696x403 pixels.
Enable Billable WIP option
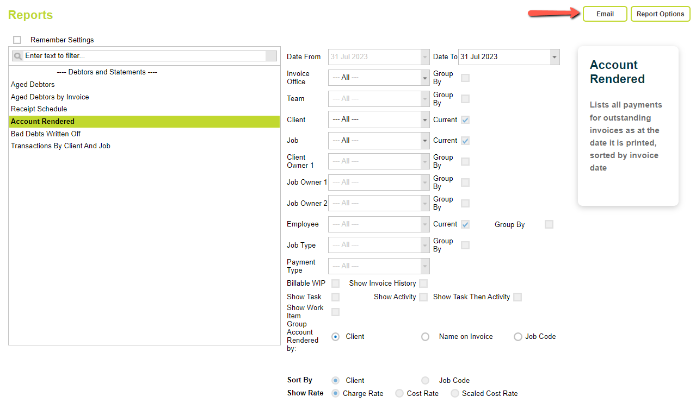[335, 283]
